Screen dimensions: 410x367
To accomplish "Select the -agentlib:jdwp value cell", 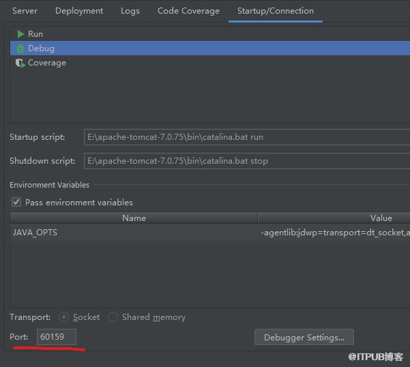I will [334, 233].
